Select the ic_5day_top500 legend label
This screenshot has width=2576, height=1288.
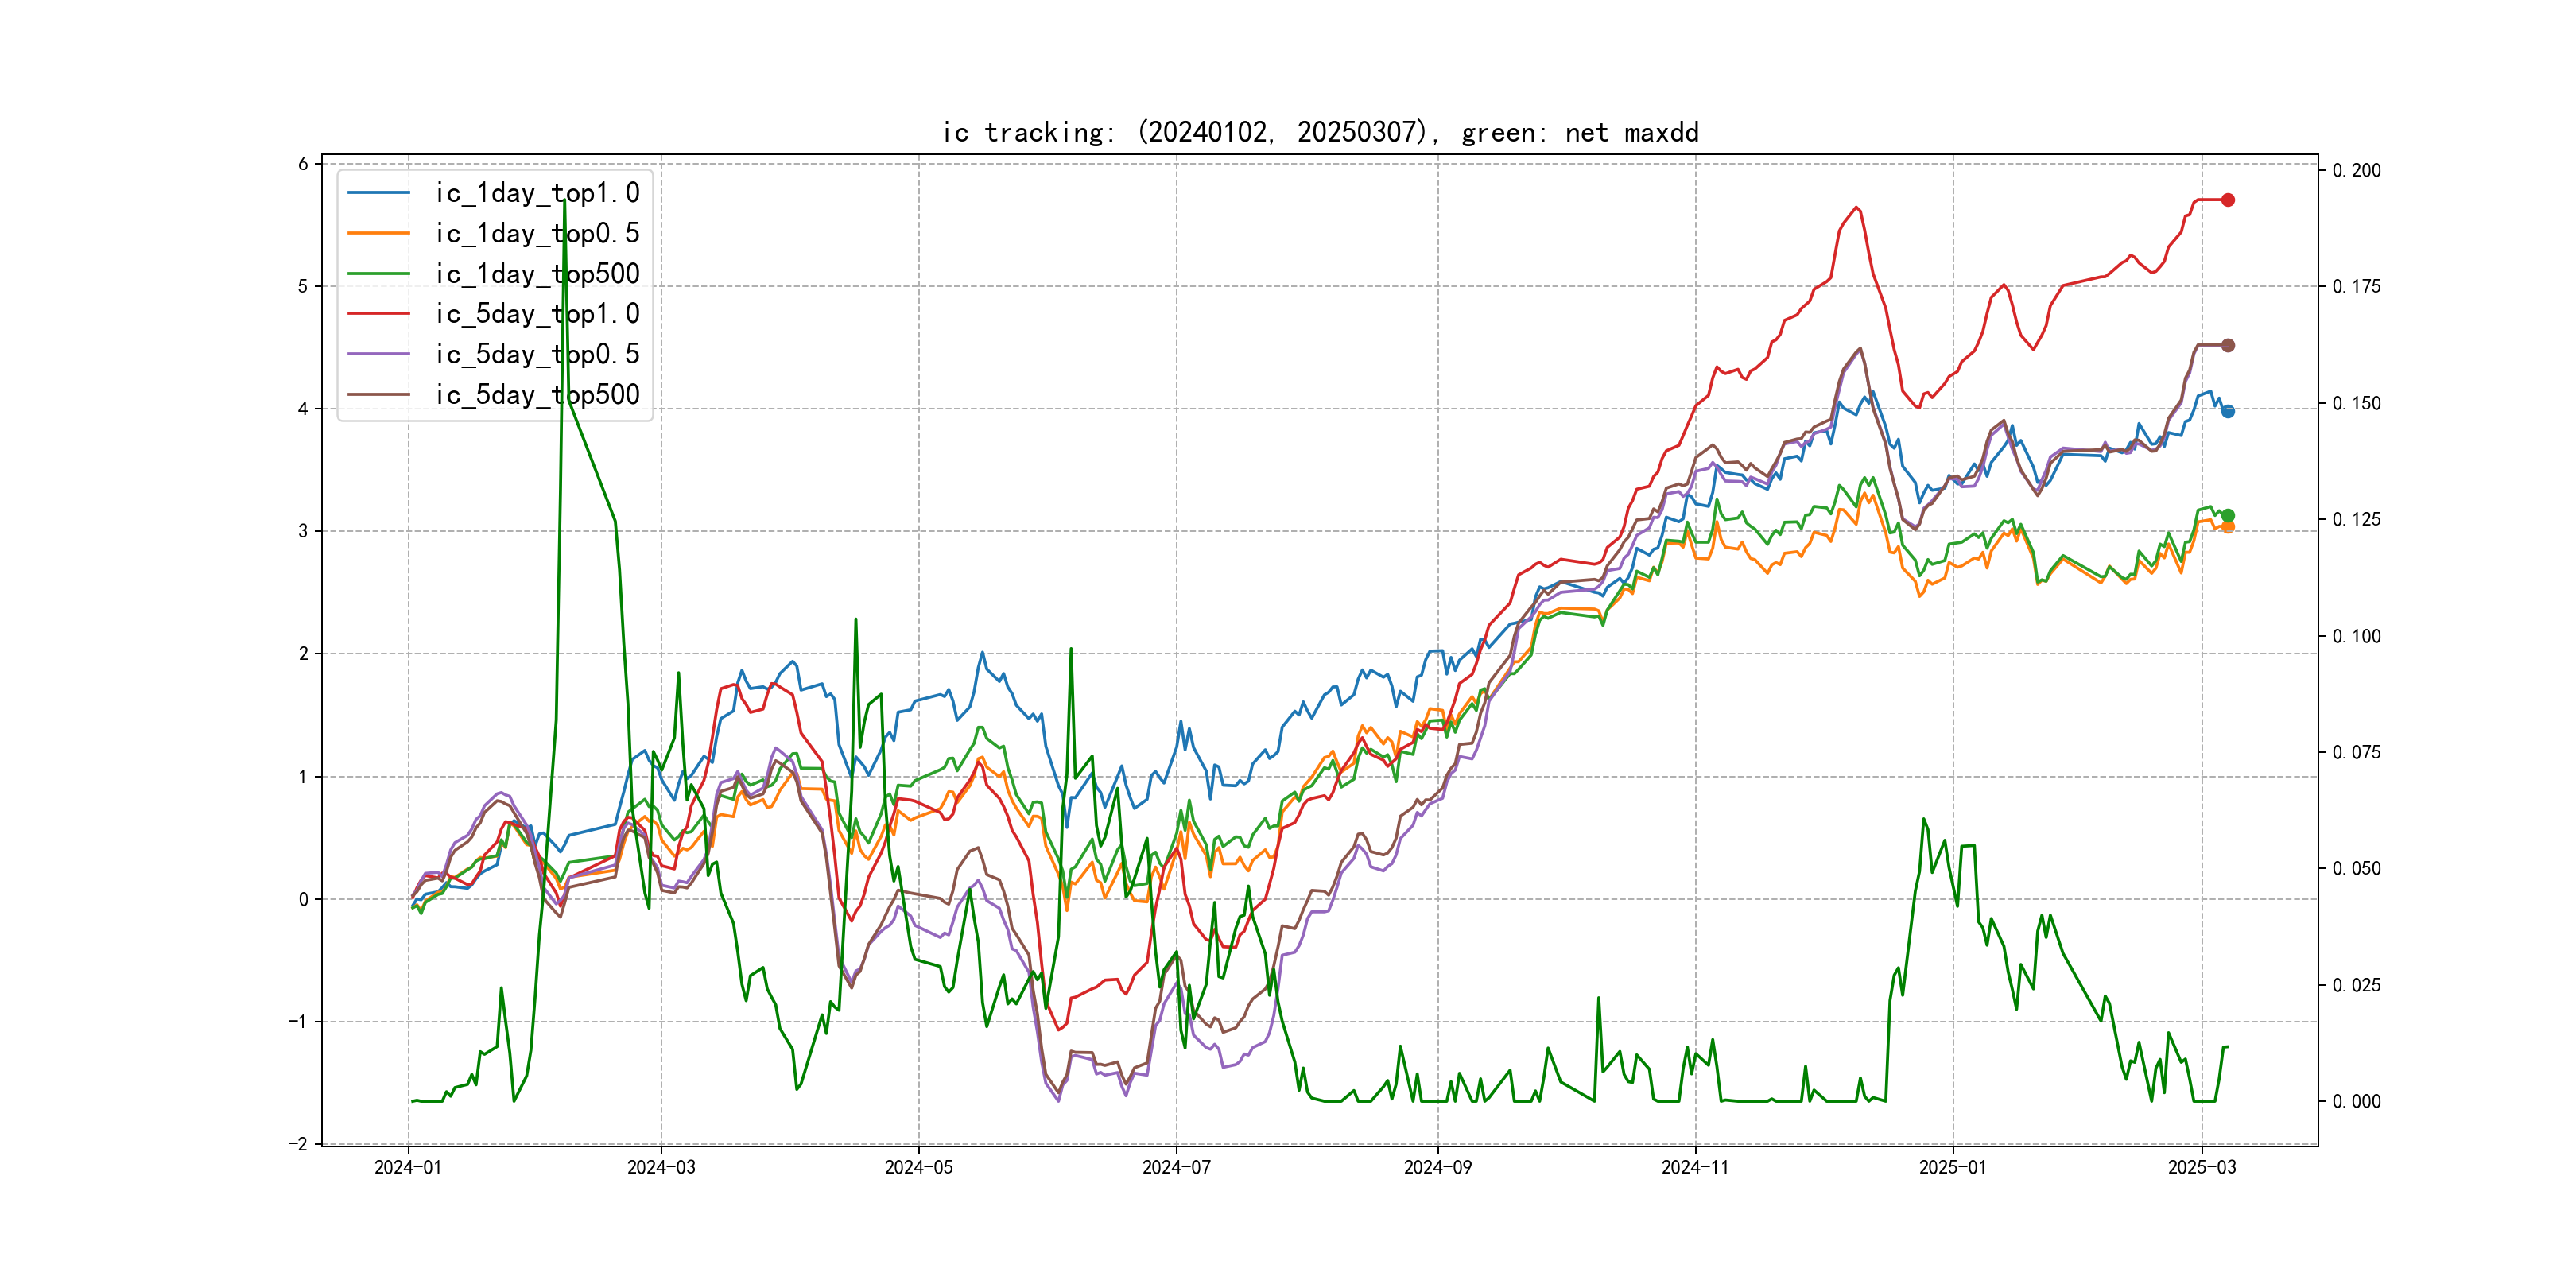537,395
